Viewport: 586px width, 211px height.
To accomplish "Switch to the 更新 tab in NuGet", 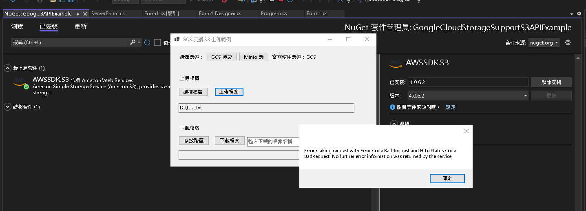I will [80, 27].
